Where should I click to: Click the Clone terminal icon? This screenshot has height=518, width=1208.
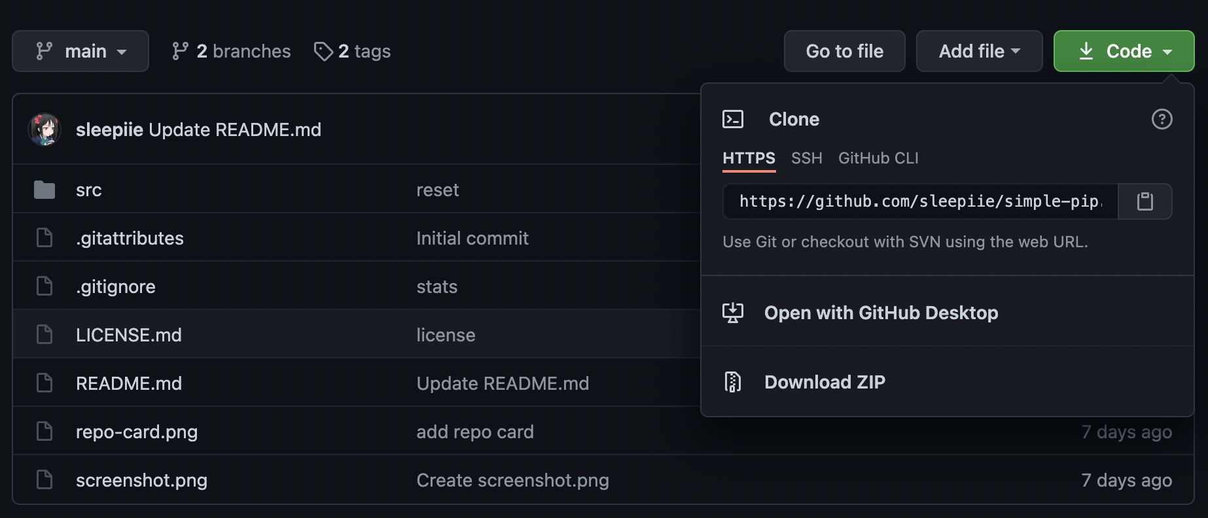[x=733, y=119]
